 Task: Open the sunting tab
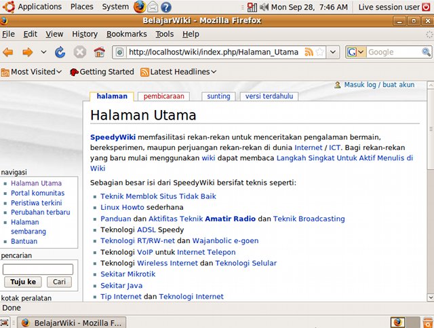(218, 96)
